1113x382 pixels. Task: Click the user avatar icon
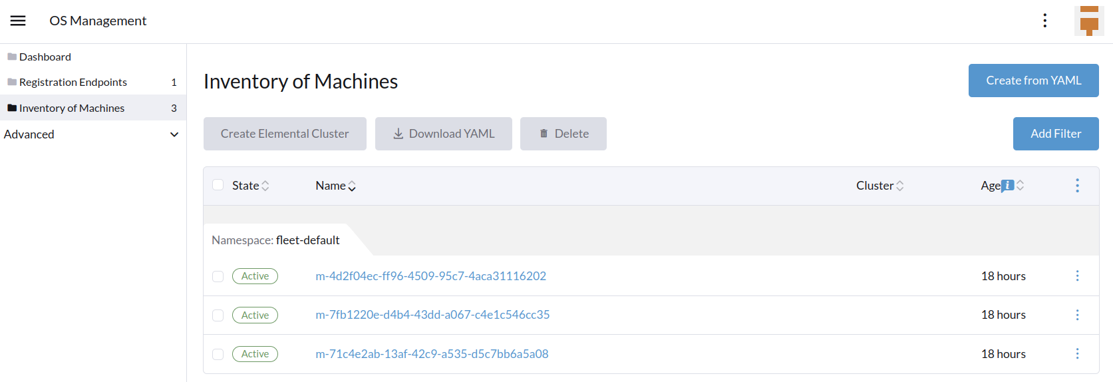coord(1089,21)
